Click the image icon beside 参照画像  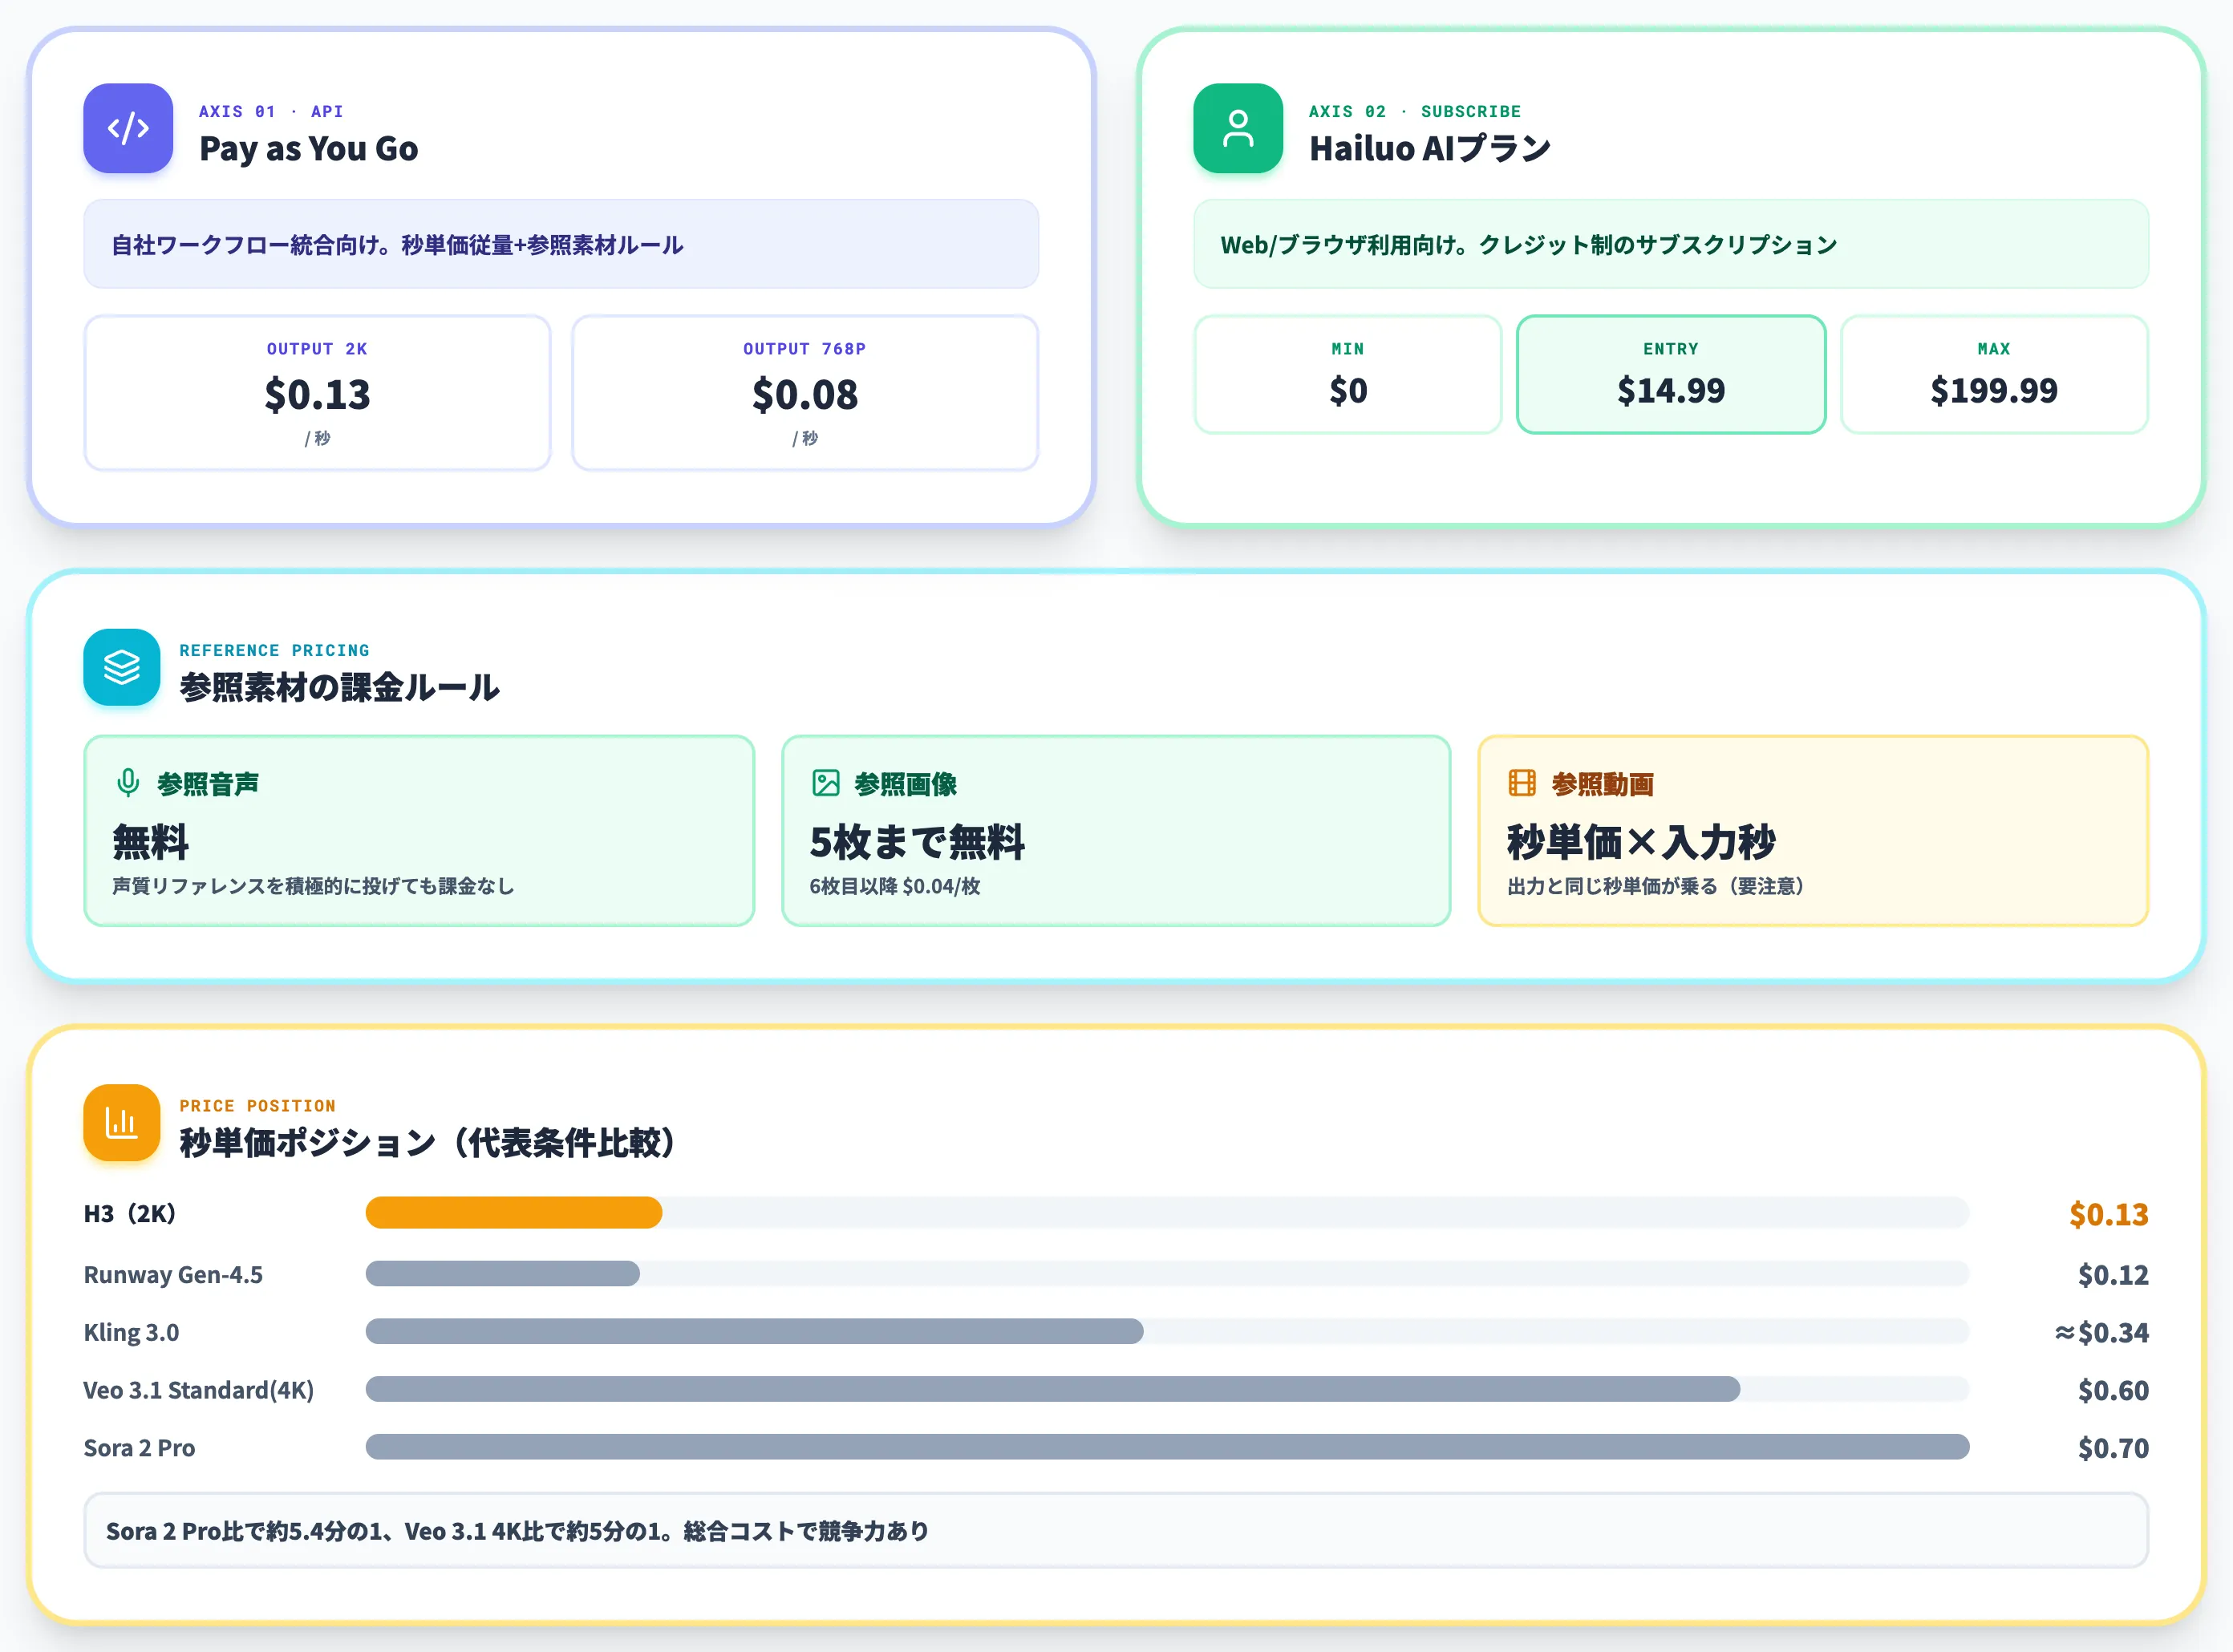click(x=826, y=783)
